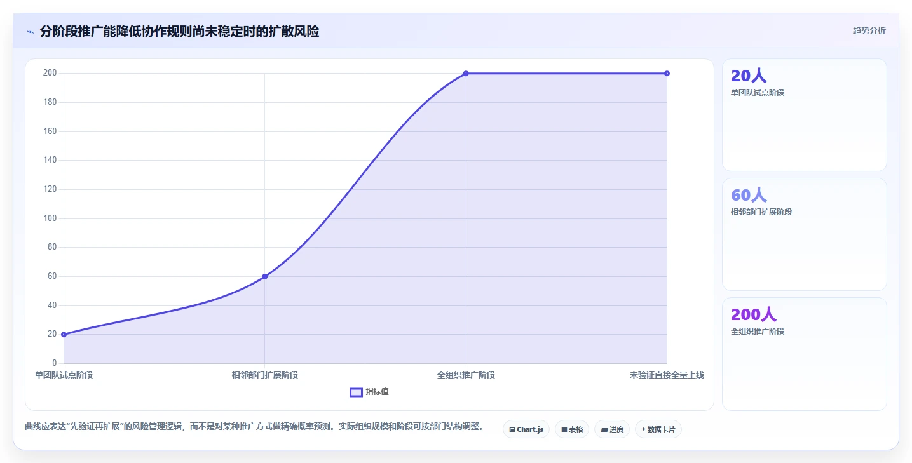
Task: Click the y-axis value 100
Action: pyautogui.click(x=50, y=218)
